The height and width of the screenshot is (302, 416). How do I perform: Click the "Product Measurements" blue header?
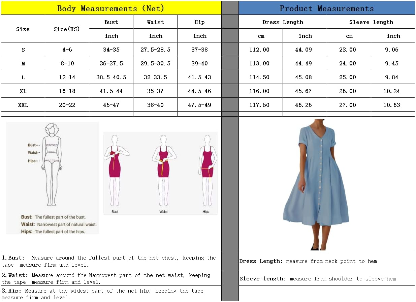click(x=327, y=8)
